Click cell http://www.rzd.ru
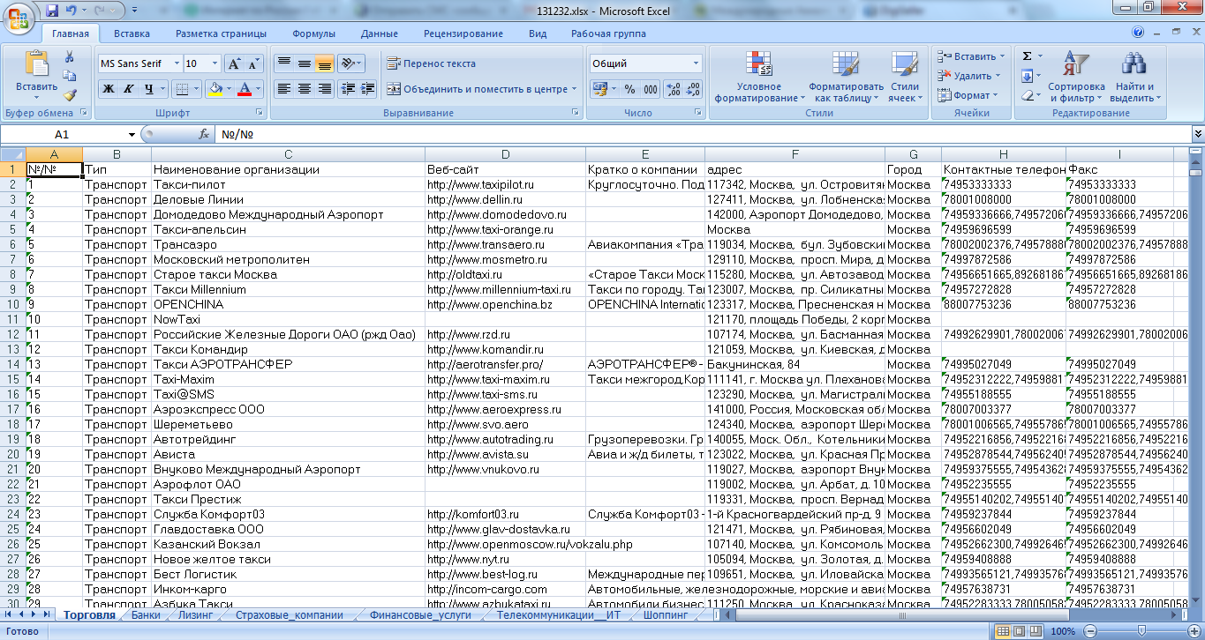 [x=505, y=335]
